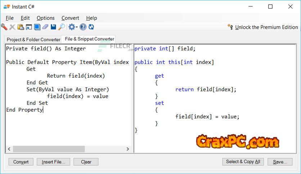Open the dropdown arrow beside the gear icon

coord(77,27)
